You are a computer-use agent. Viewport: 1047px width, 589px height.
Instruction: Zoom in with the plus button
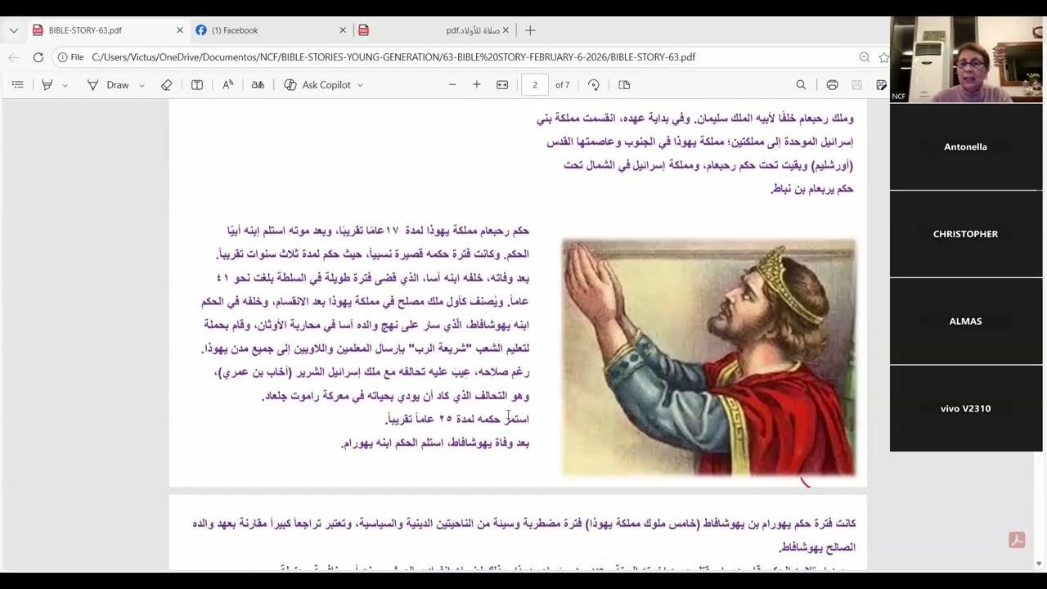click(477, 85)
